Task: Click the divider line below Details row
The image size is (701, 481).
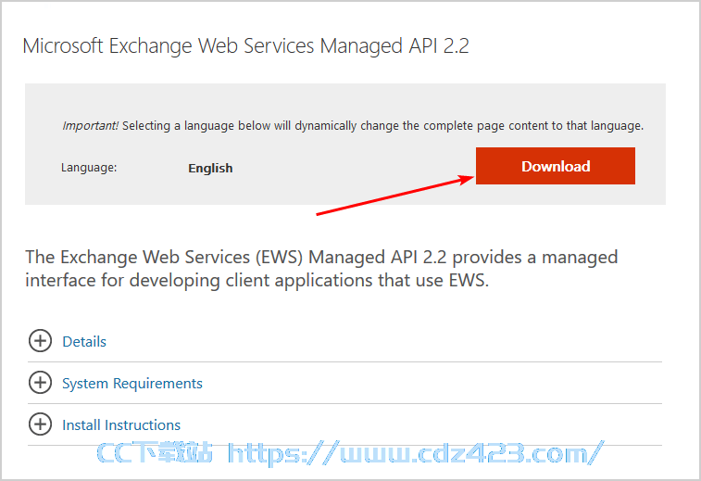Action: (x=344, y=361)
